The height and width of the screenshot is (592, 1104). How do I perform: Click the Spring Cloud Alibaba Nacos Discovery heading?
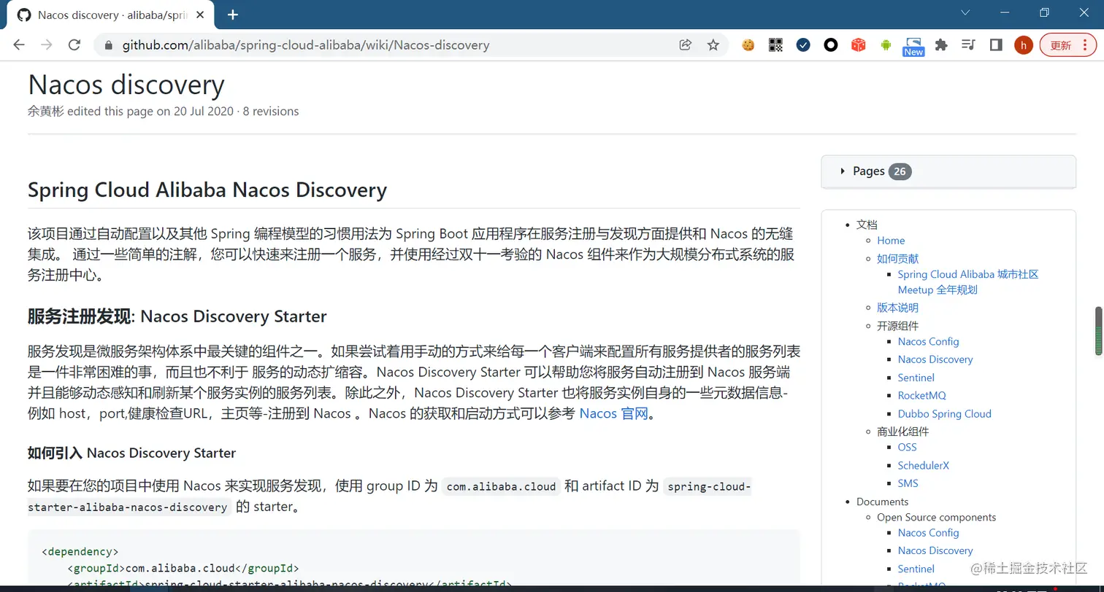(x=207, y=190)
